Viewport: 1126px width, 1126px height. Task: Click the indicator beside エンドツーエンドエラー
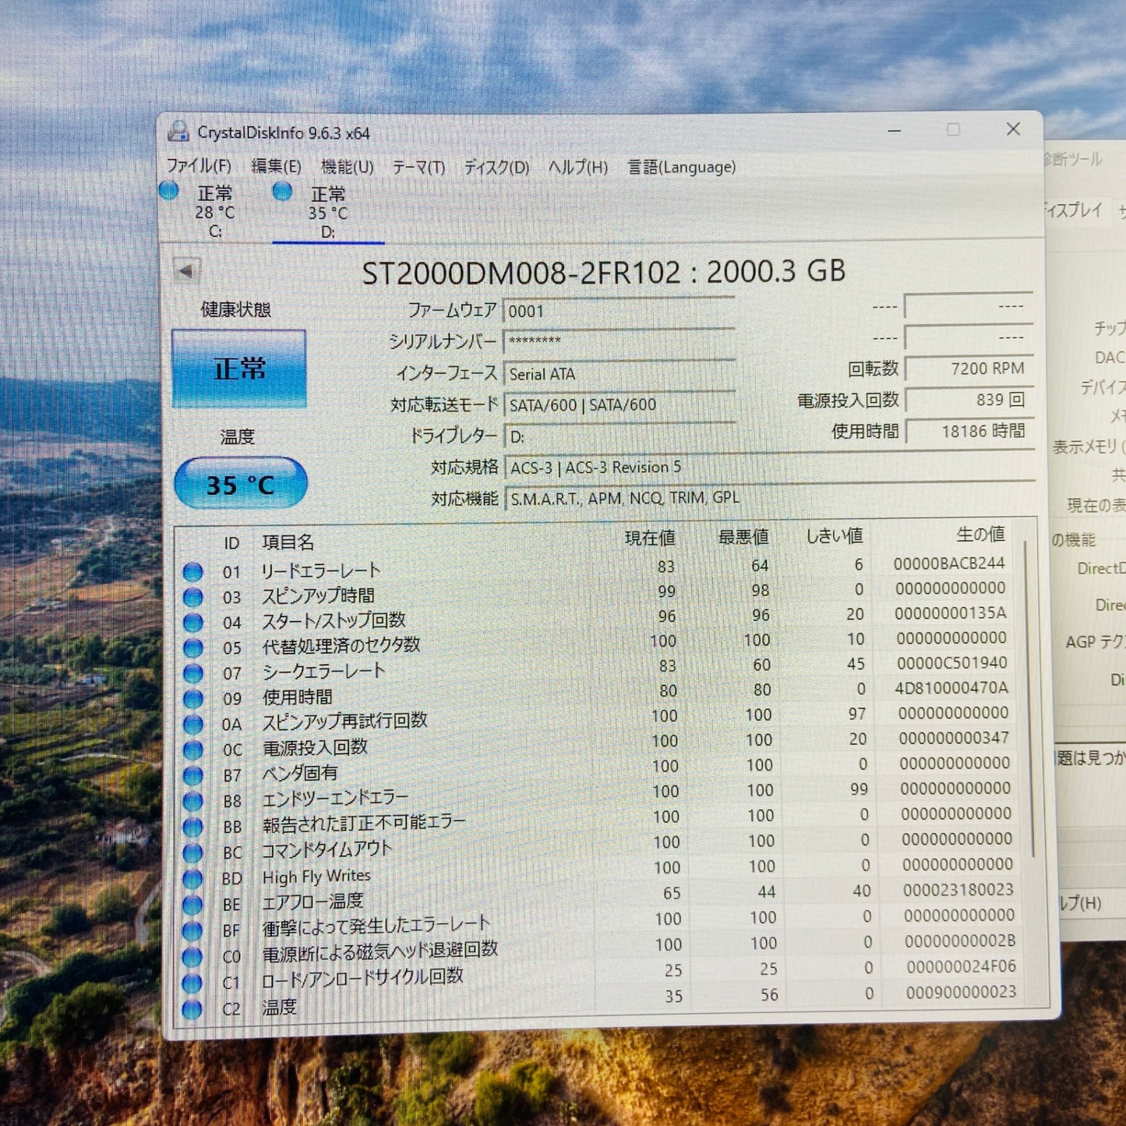pyautogui.click(x=192, y=802)
